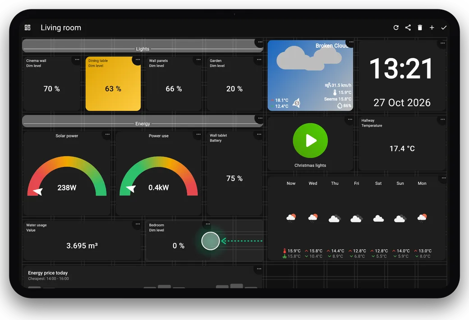
Task: Open options menu on the Broken Clouds weather tile
Action: (351, 42)
